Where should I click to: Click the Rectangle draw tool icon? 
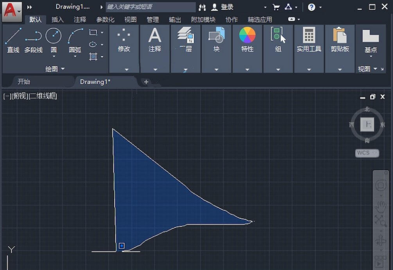coord(94,32)
